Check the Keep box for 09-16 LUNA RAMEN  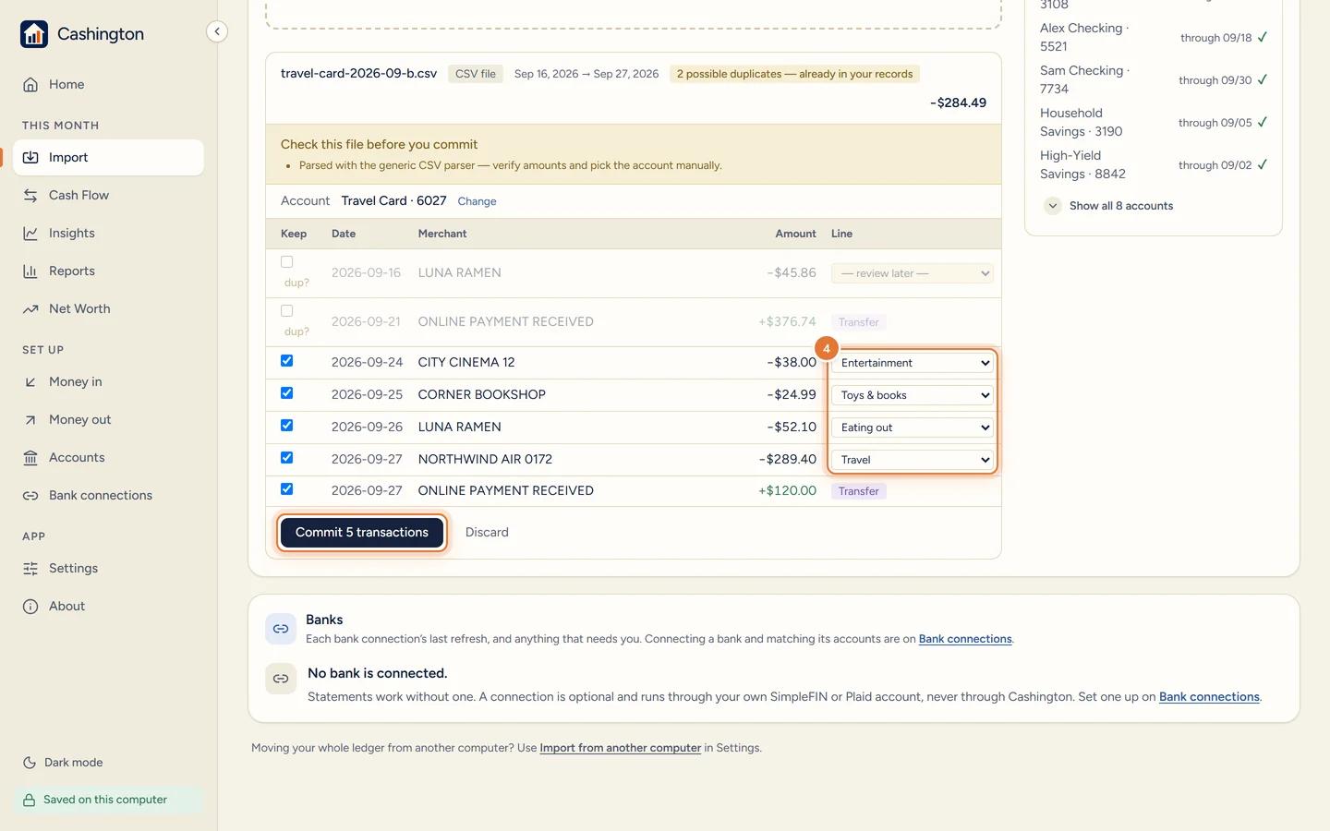[x=286, y=262]
